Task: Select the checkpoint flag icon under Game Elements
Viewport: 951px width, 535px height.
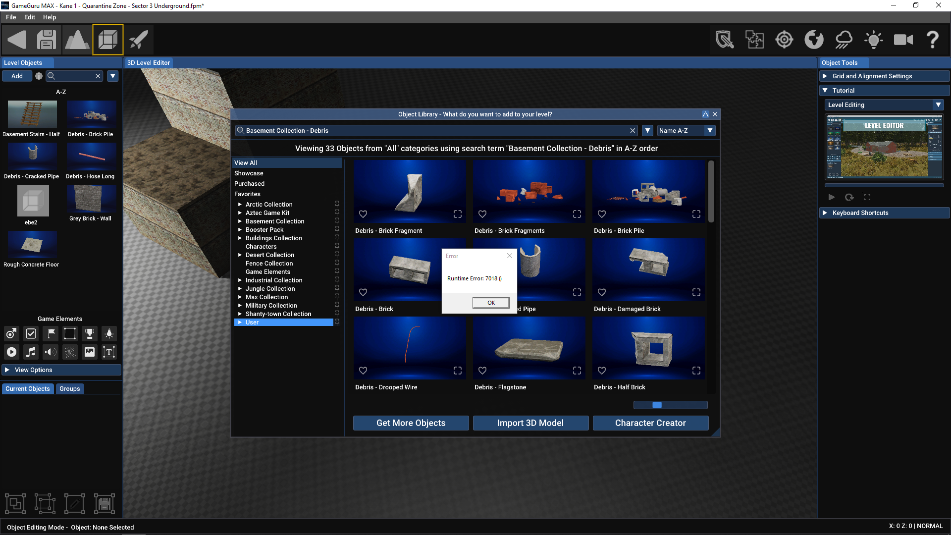Action: tap(50, 333)
